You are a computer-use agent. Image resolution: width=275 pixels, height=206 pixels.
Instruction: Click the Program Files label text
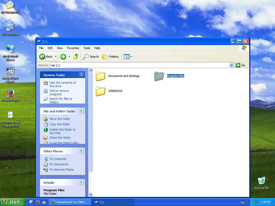coord(175,76)
